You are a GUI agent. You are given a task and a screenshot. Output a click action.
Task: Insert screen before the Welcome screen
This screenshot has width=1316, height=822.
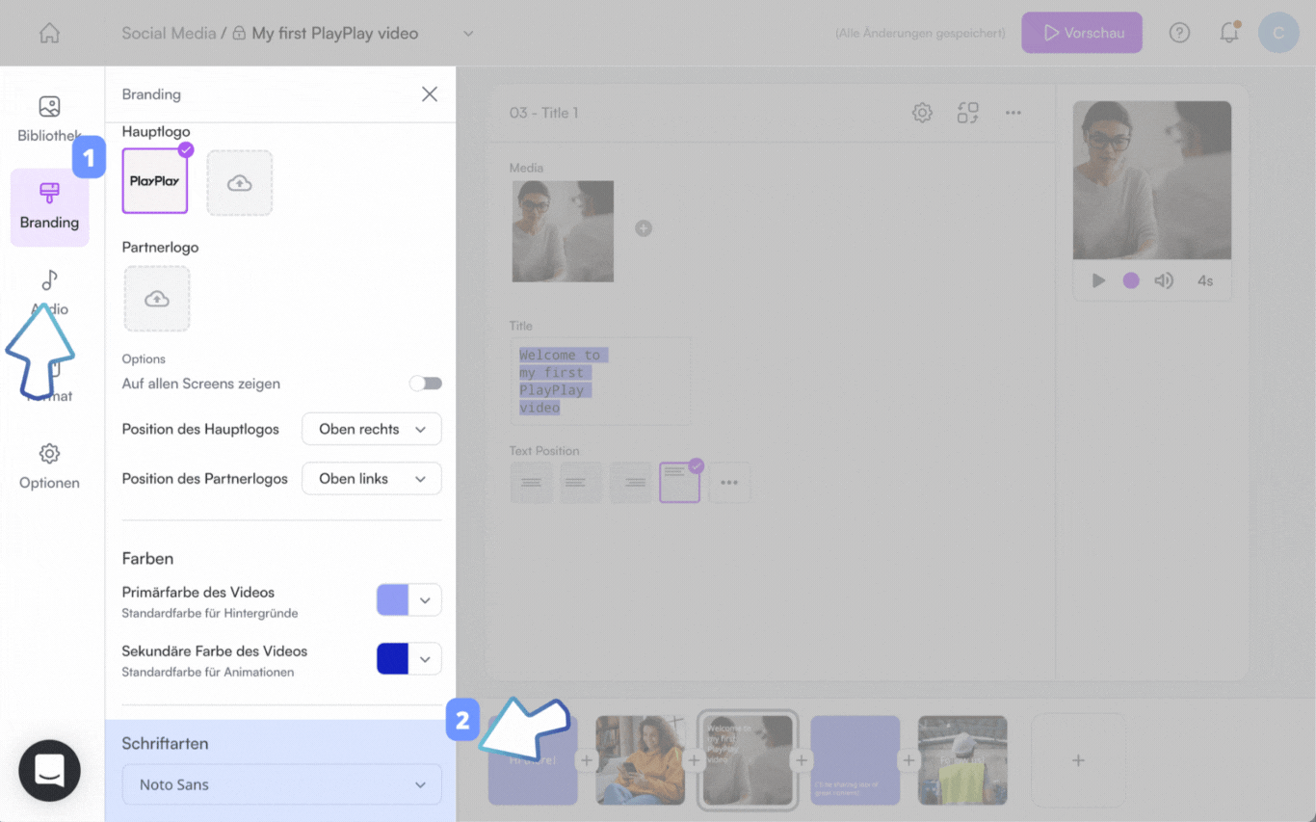point(694,760)
